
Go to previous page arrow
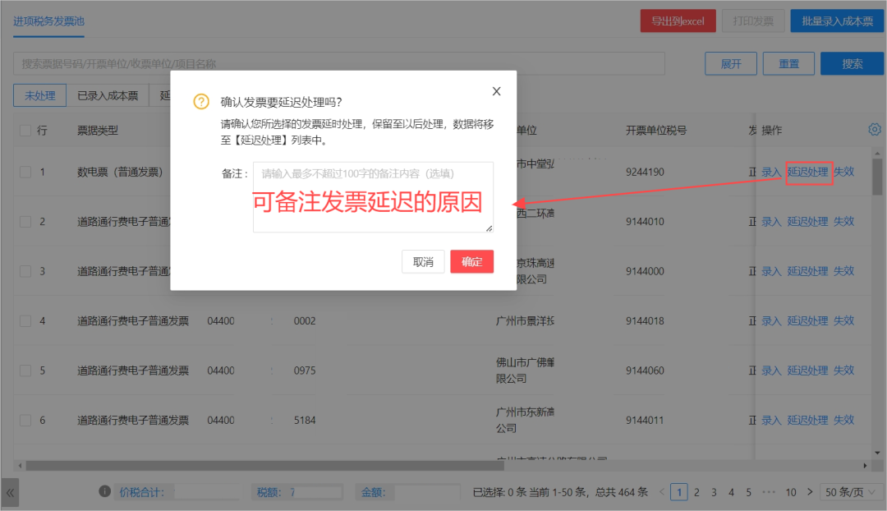pyautogui.click(x=663, y=492)
